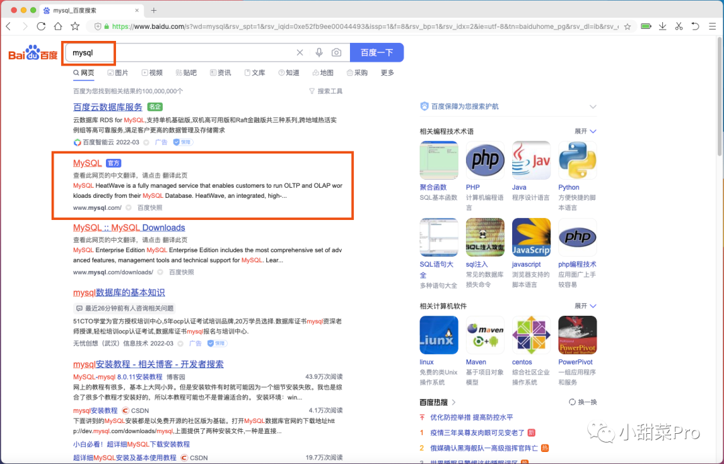Close the mysql_百度搜索 tab

(x=137, y=10)
